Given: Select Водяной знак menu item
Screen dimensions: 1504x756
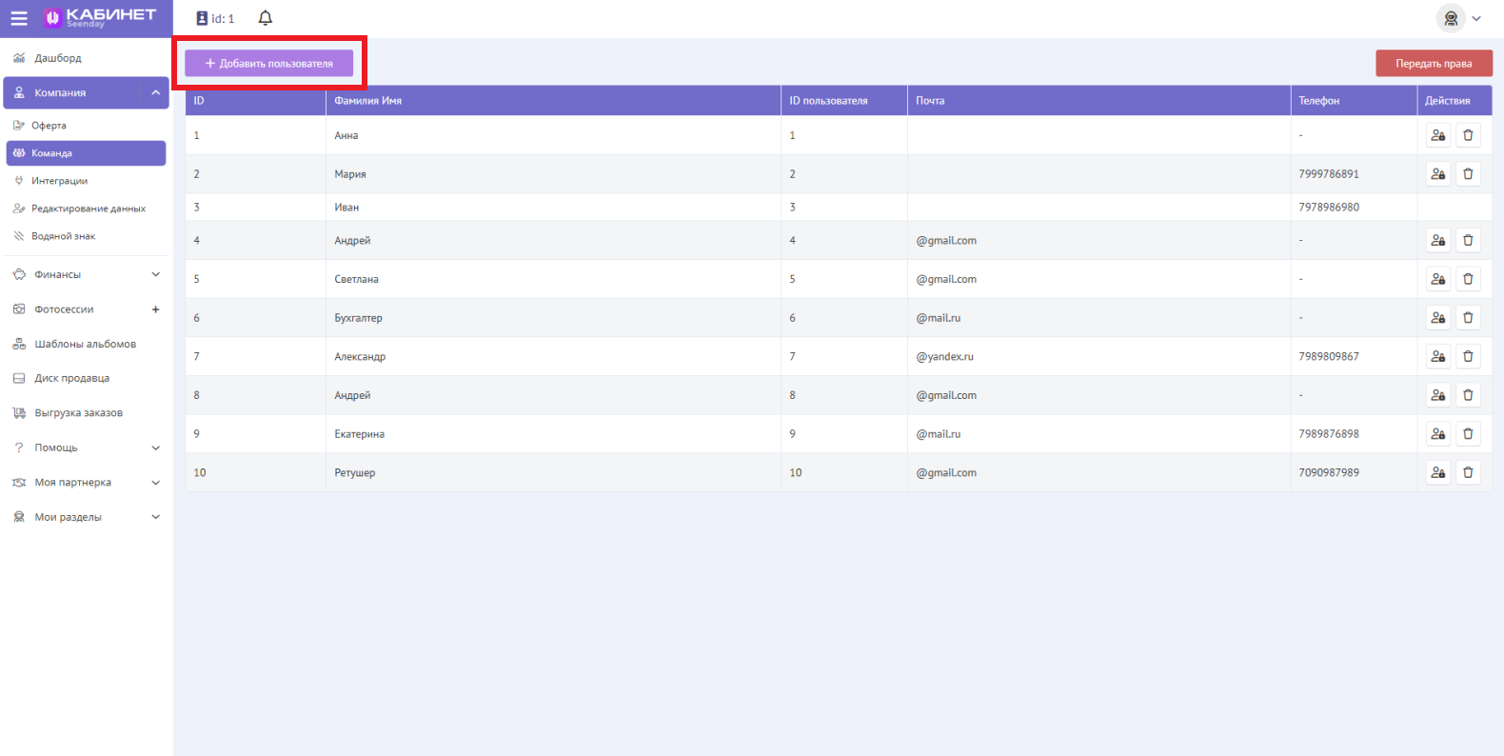Looking at the screenshot, I should coord(63,236).
